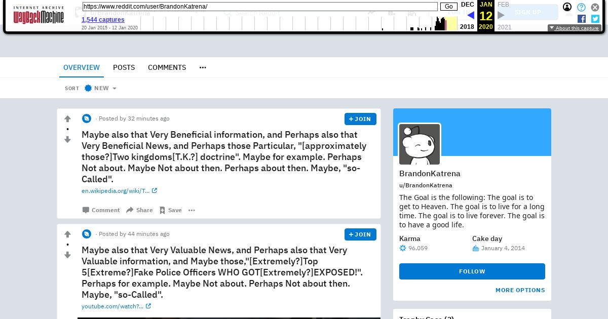This screenshot has width=608, height=319.
Task: Downvote the post from 32 minutes ago
Action: tap(67, 139)
